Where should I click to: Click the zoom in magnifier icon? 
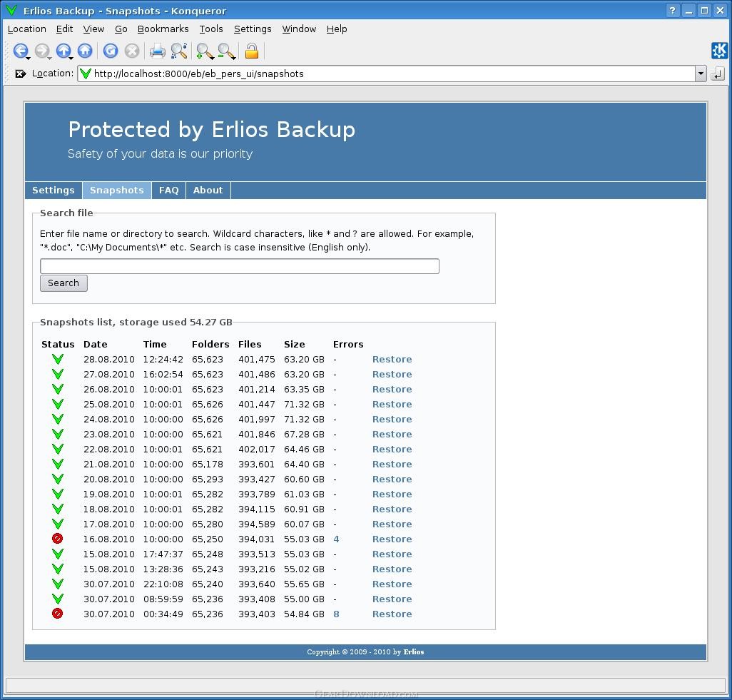click(x=204, y=51)
